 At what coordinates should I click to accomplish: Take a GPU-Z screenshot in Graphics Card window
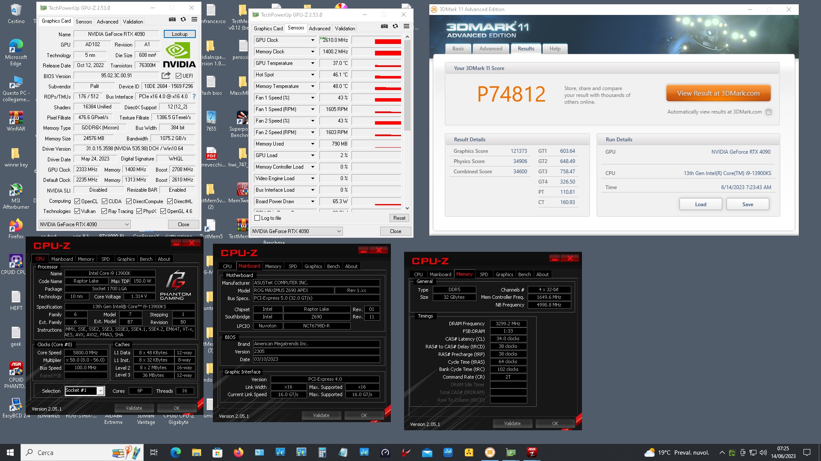coord(172,19)
